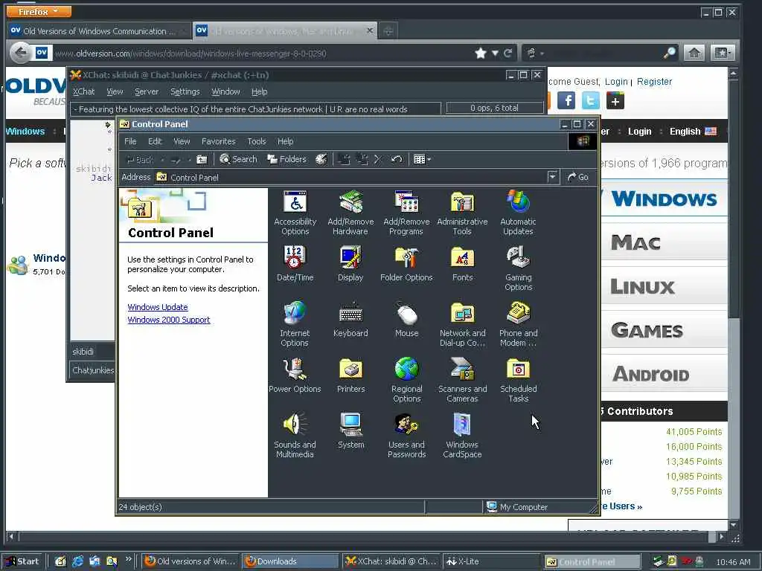Image resolution: width=762 pixels, height=571 pixels.
Task: Open the System applet icon
Action: (x=350, y=430)
